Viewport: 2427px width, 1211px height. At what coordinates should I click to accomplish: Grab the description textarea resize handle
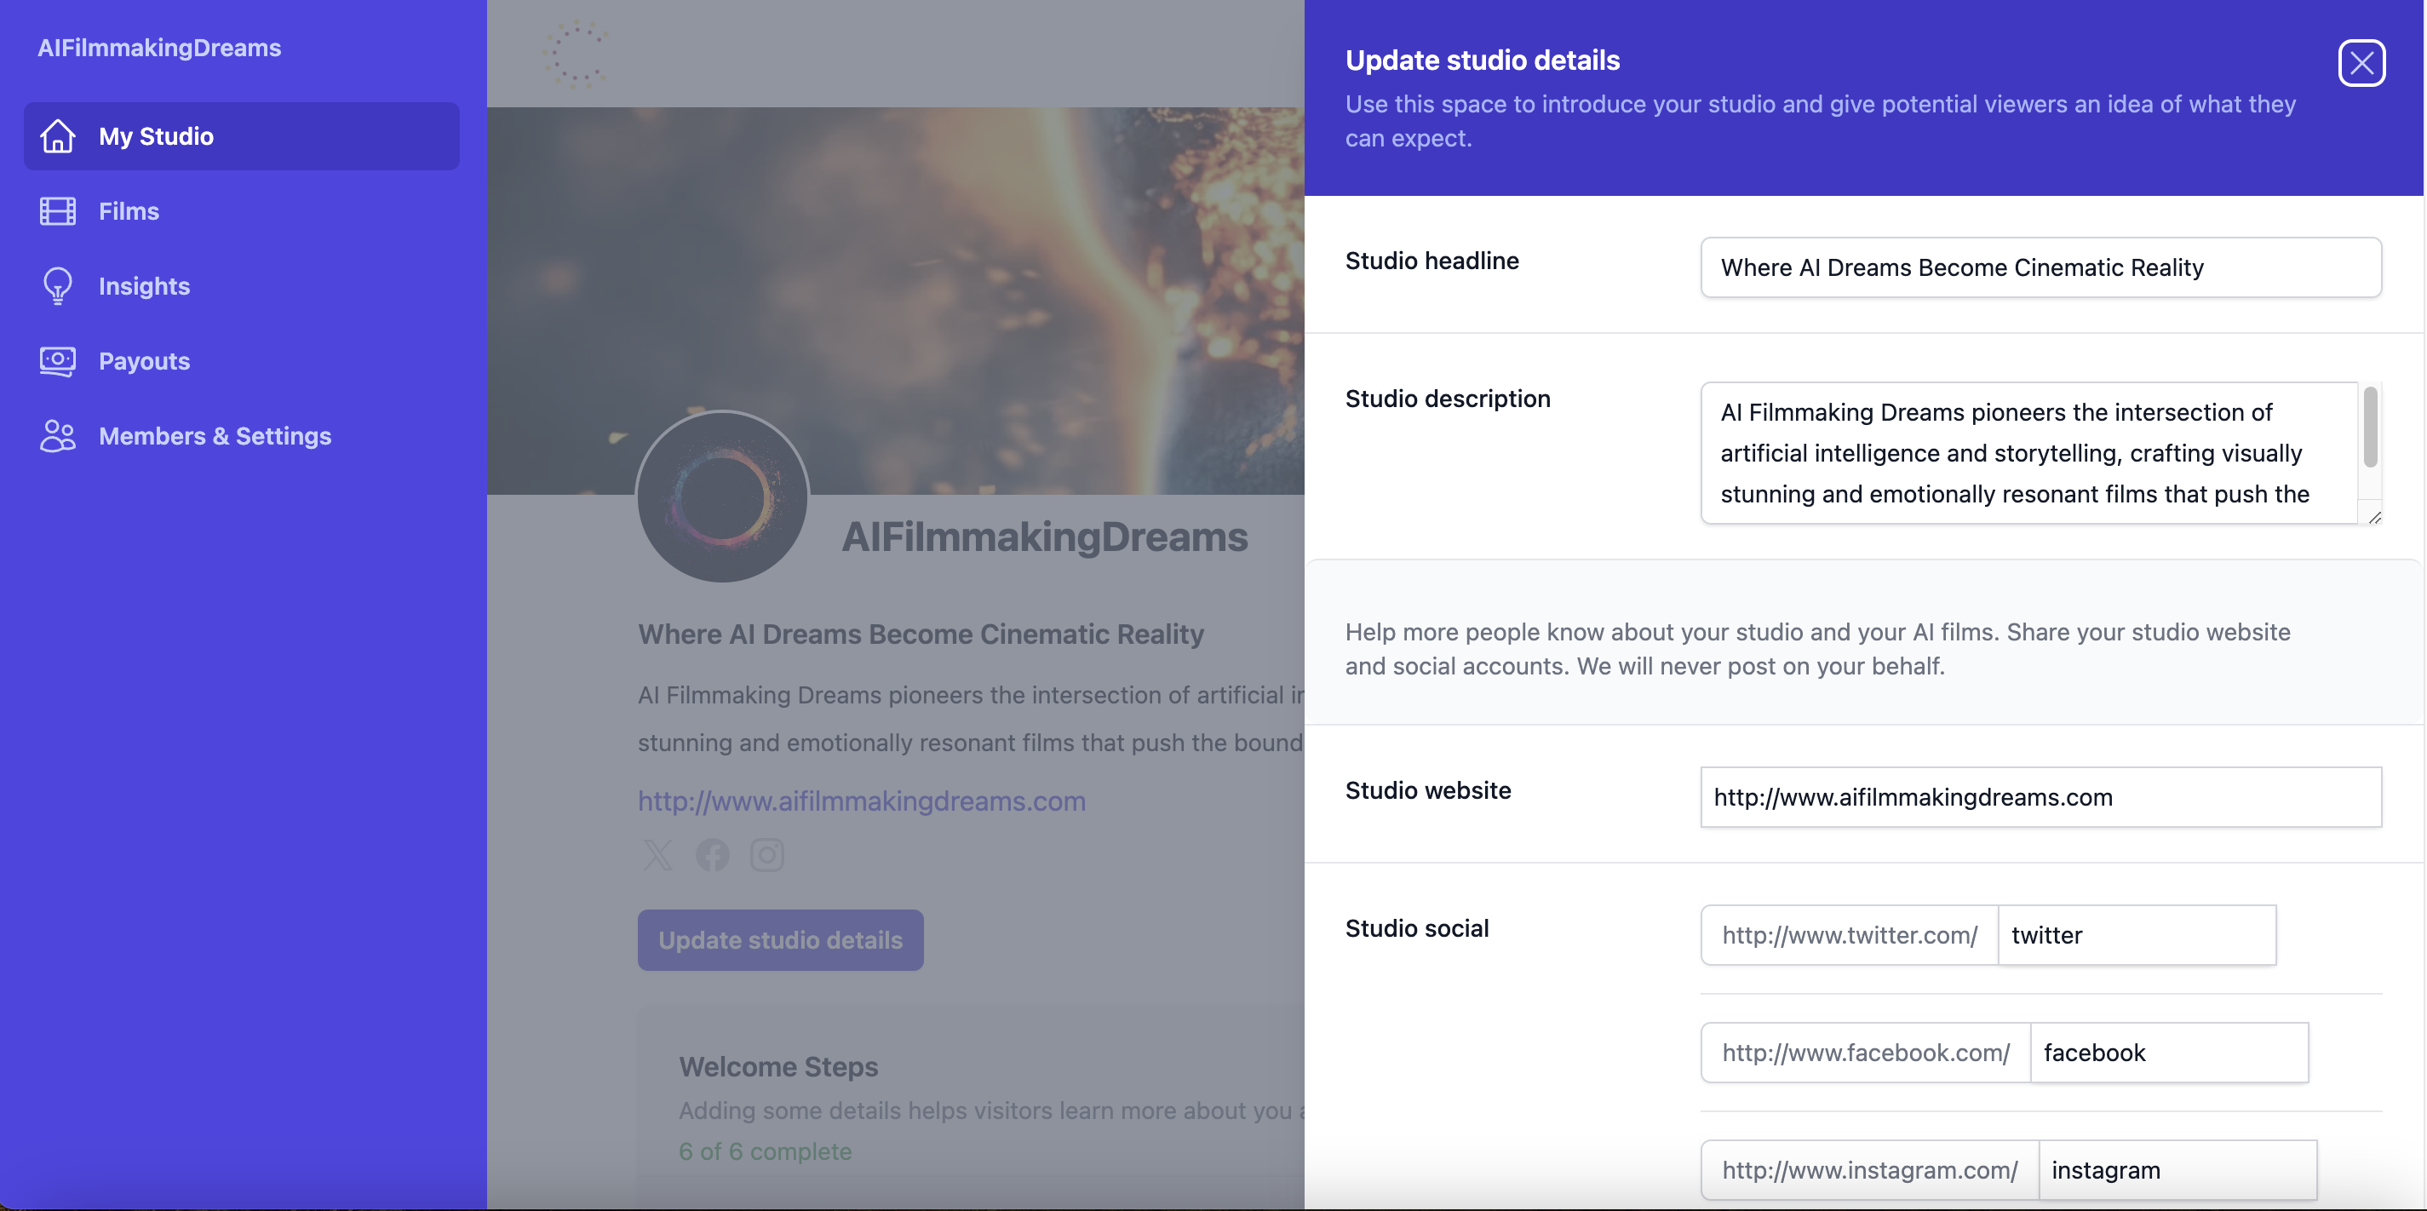point(2373,516)
